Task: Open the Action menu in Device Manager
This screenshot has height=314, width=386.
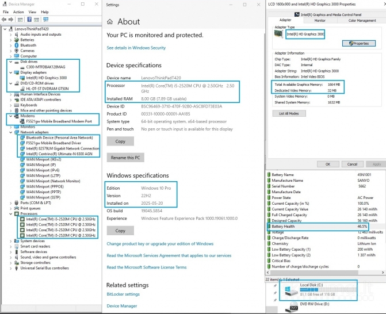Action: [x=18, y=12]
